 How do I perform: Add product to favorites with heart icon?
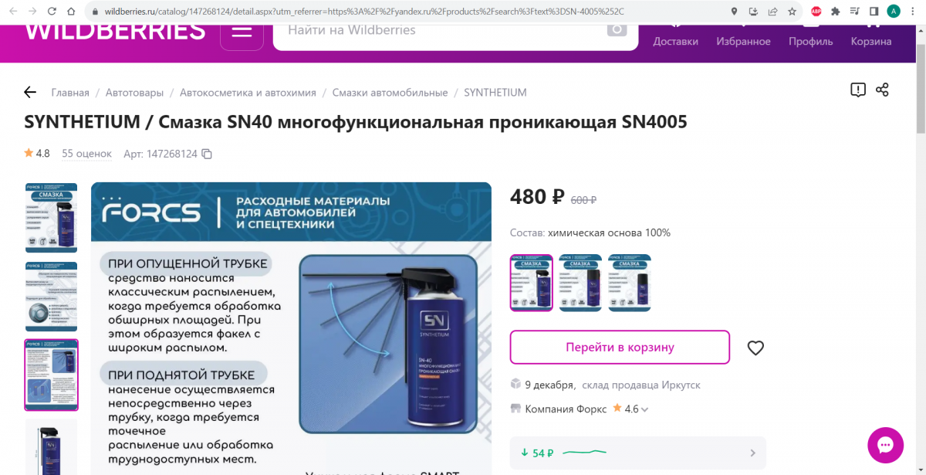(755, 348)
